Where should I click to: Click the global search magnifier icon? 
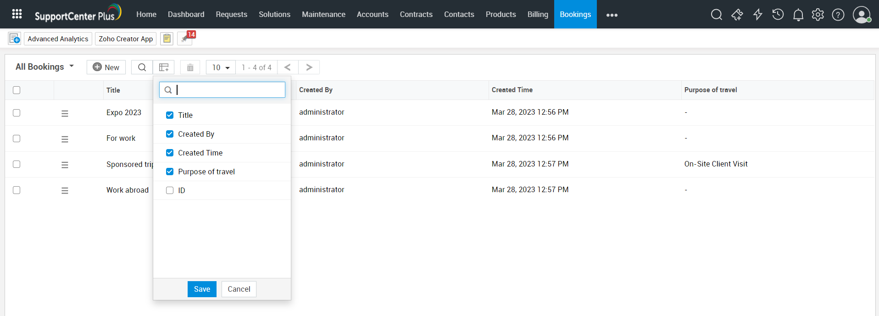coord(716,15)
